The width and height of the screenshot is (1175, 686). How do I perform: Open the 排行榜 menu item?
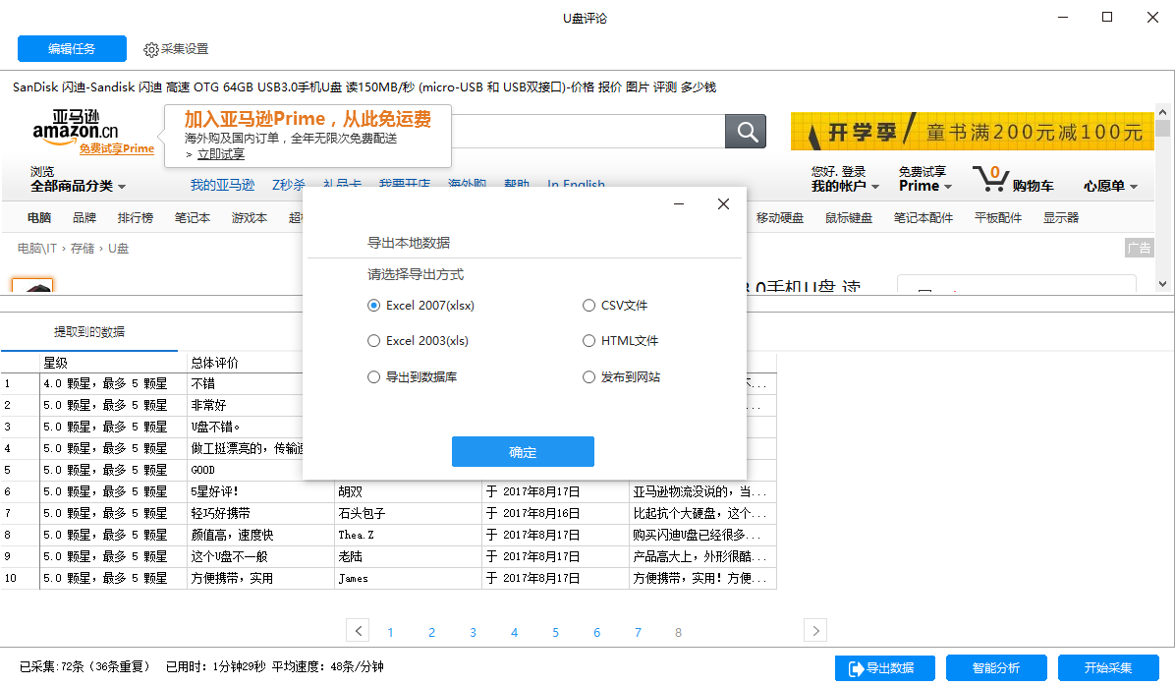136,218
